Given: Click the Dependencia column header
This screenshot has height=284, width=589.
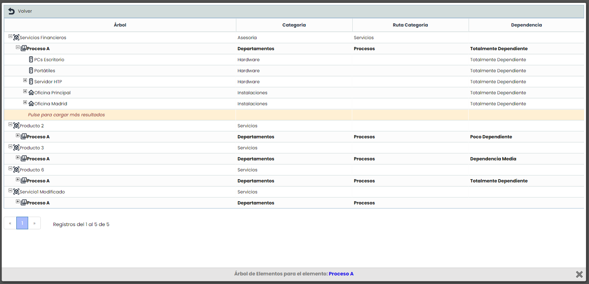Looking at the screenshot, I should pyautogui.click(x=526, y=25).
